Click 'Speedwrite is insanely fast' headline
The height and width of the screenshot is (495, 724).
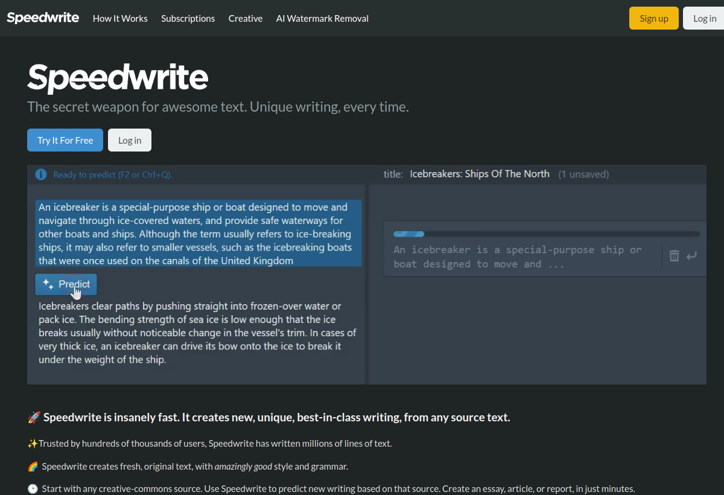[277, 417]
